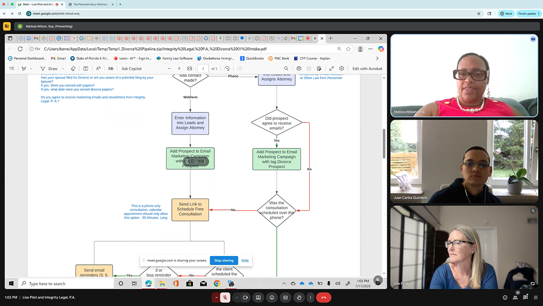Open the Work profile chip in Chrome
The height and width of the screenshot is (306, 543).
coord(506,14)
